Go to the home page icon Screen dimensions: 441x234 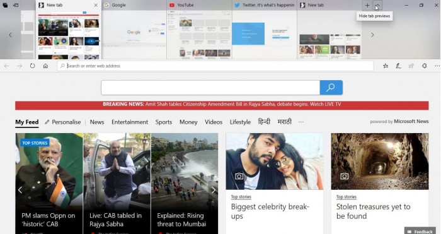[45, 66]
